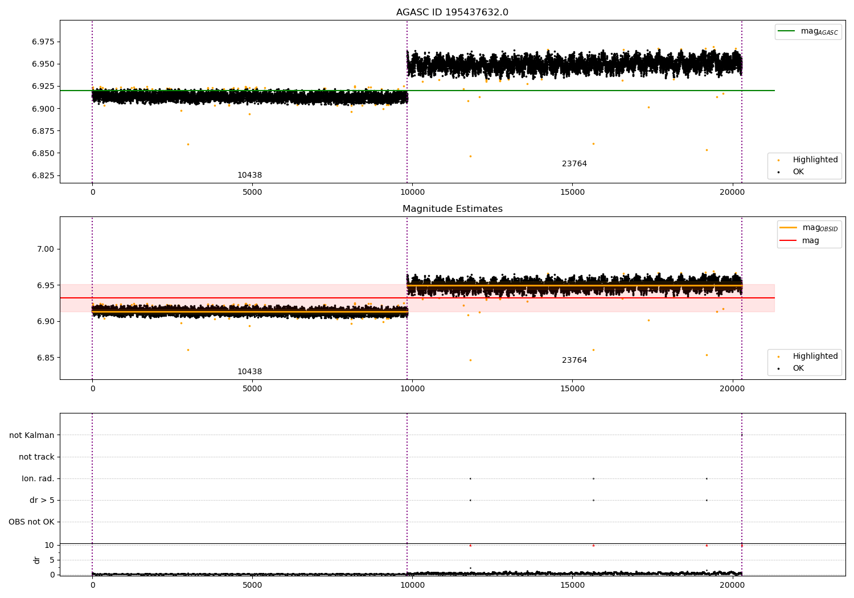Click the title "AGASC ID 195437632.0"
Screen dimensions: 854x598
pyautogui.click(x=452, y=13)
